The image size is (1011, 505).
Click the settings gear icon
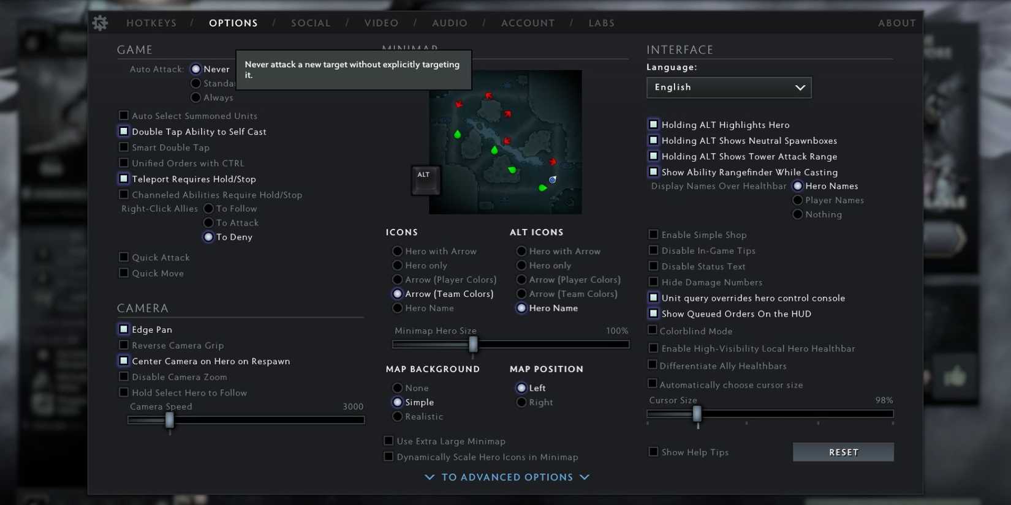[100, 23]
